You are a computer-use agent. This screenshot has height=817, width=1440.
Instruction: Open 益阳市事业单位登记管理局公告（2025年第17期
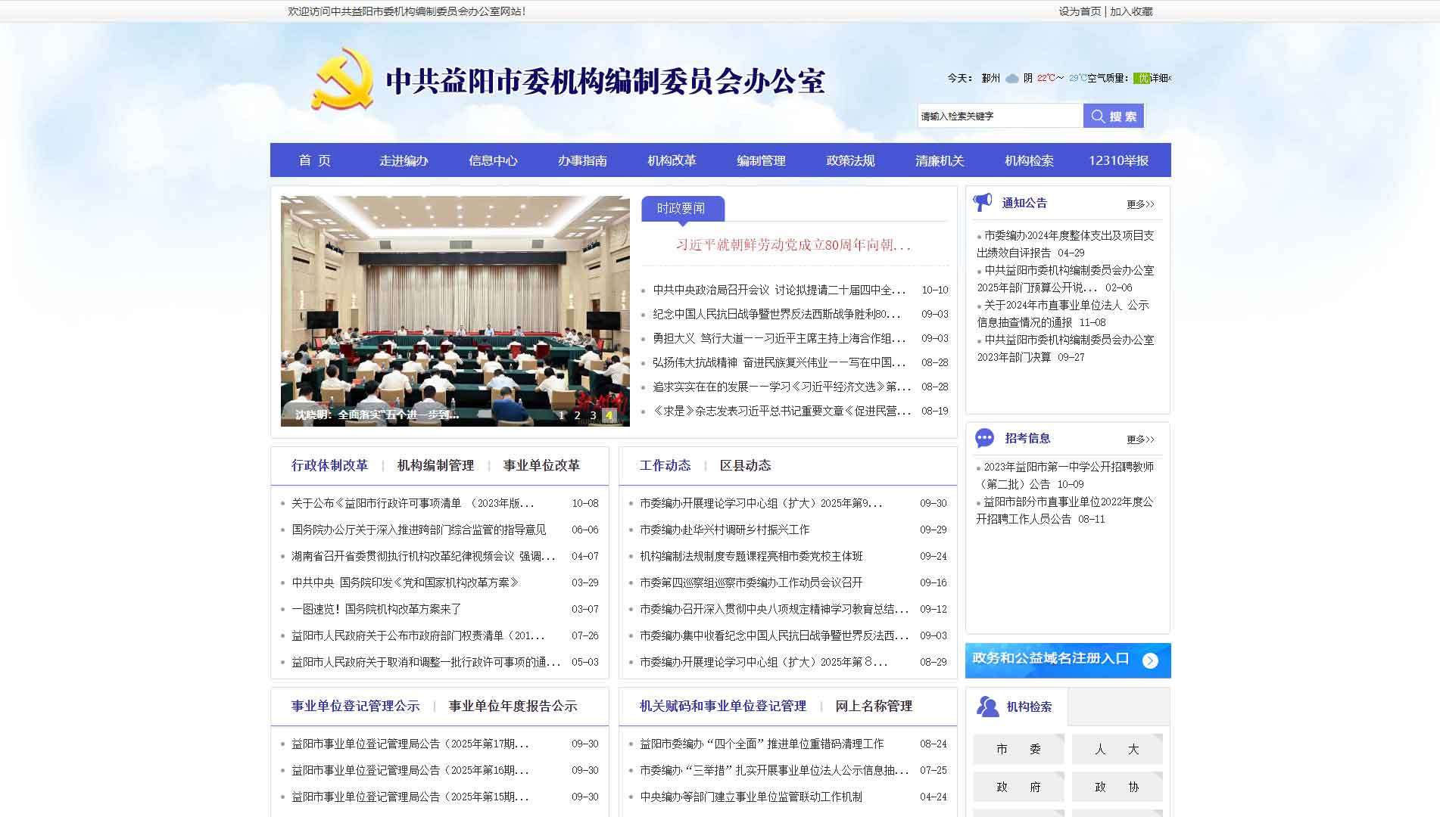coord(410,744)
